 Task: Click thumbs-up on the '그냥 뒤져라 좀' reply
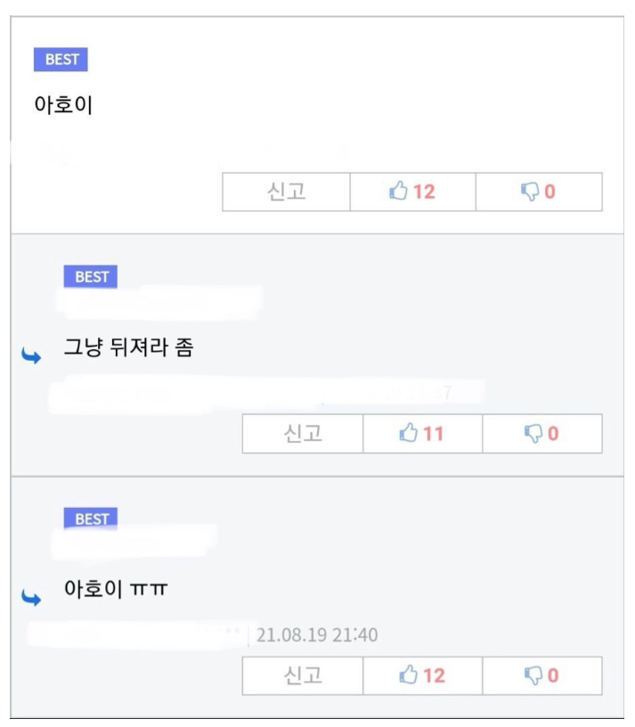pos(423,434)
